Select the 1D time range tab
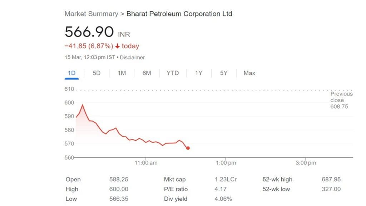The height and width of the screenshot is (206, 366). (71, 73)
